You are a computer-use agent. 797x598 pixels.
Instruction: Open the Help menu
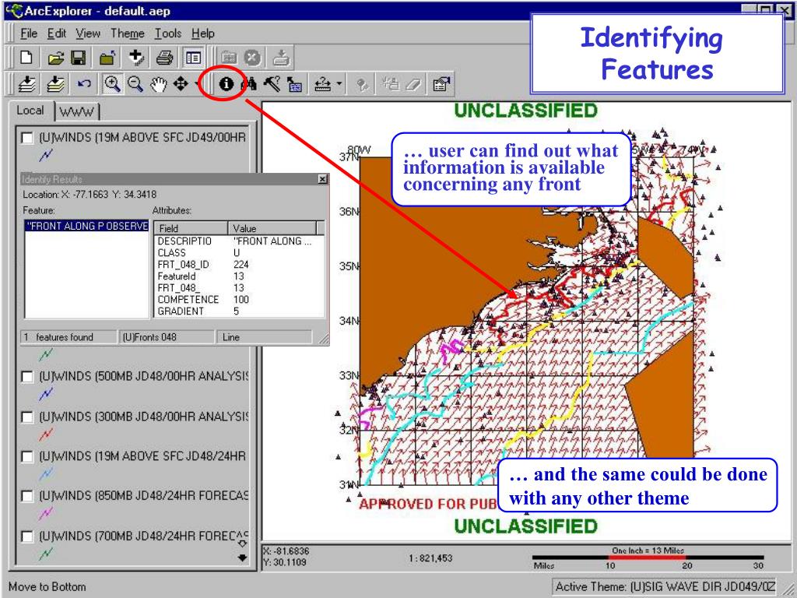tap(203, 33)
